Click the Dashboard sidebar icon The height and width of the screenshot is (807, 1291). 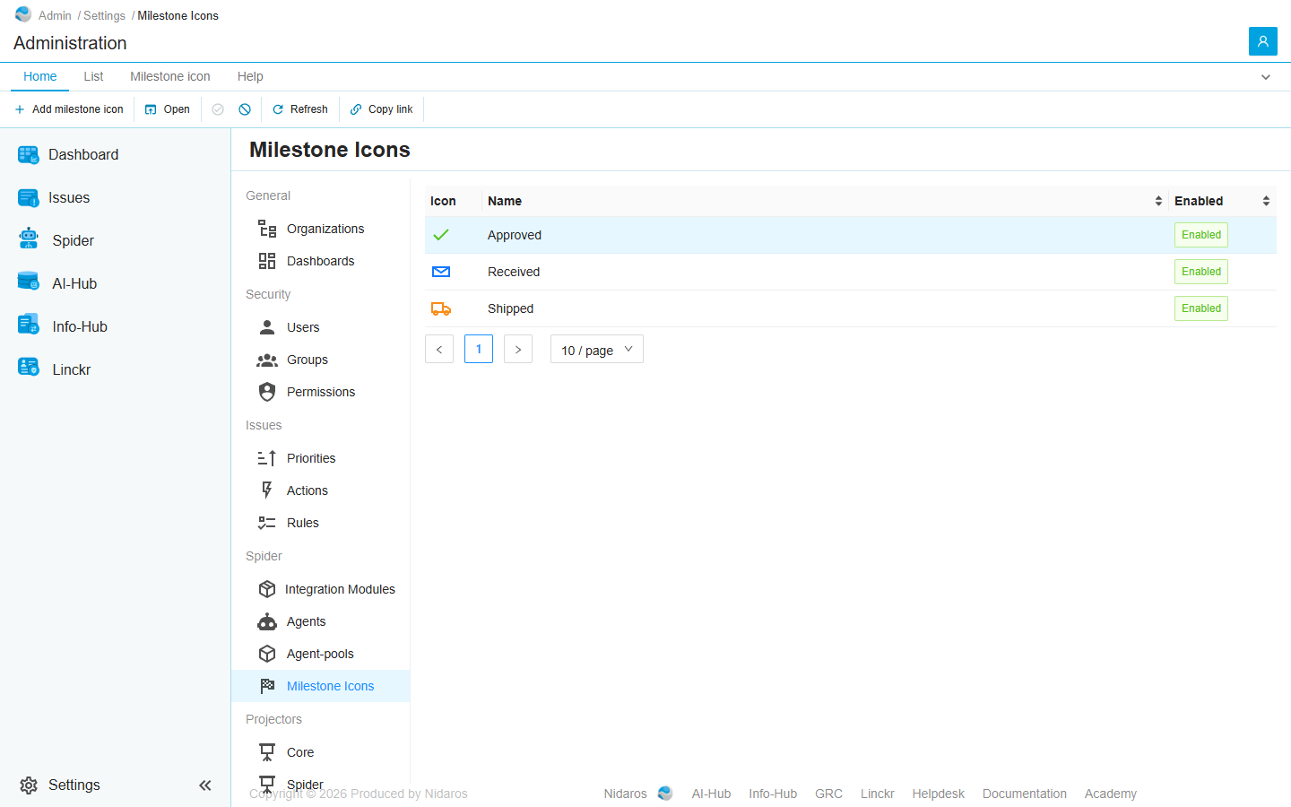coord(29,155)
